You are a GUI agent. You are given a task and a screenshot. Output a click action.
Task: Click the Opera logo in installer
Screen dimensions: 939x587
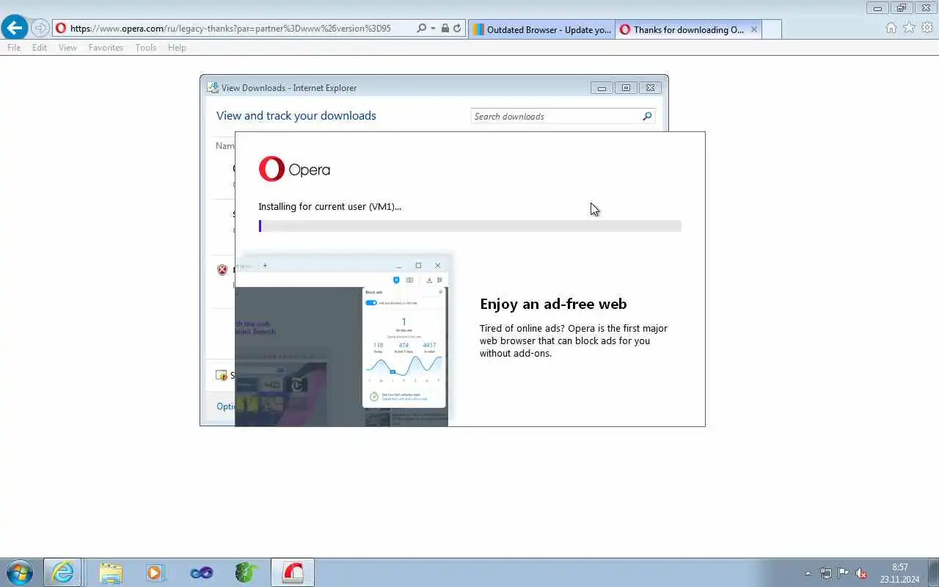(294, 169)
